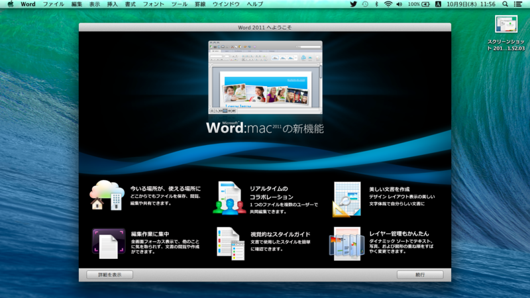Click the Word:mac 2011 の新機能 title
This screenshot has width=530, height=298.
(264, 128)
